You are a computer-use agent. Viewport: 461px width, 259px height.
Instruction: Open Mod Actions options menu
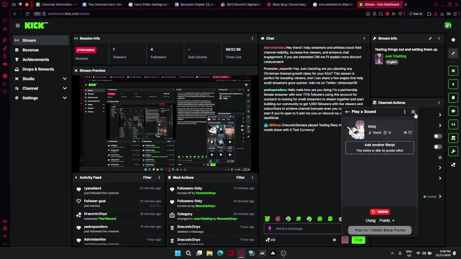click(x=252, y=178)
